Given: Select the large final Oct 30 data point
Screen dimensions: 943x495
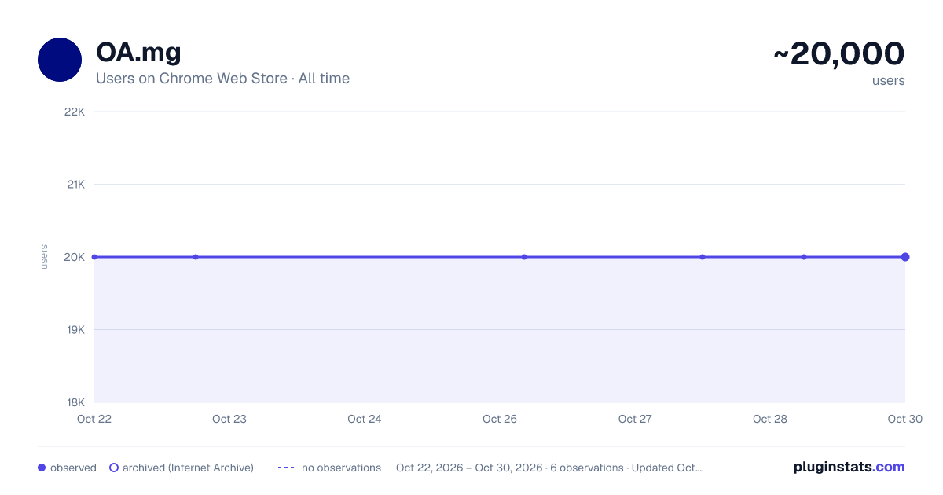Looking at the screenshot, I should tap(905, 257).
